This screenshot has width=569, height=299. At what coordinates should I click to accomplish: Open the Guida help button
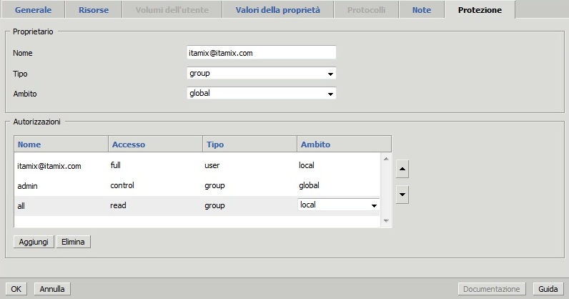(x=548, y=289)
